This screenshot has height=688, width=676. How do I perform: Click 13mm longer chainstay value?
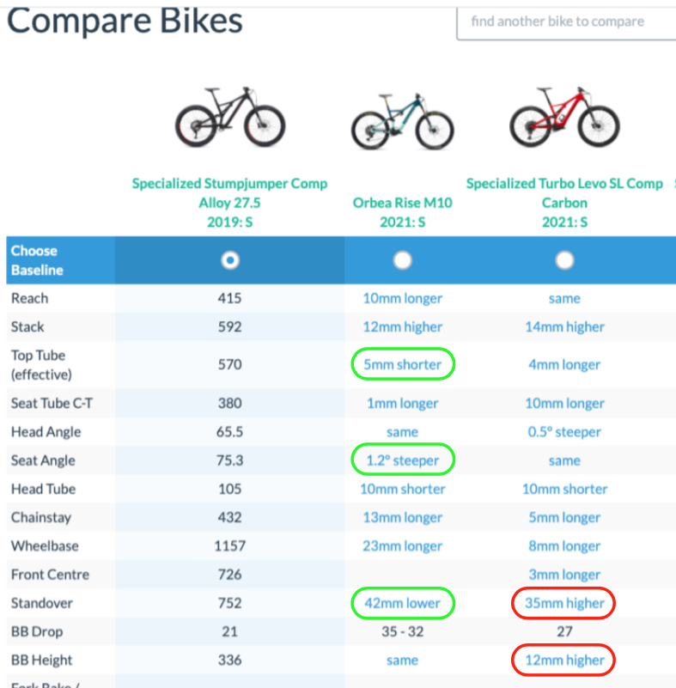point(402,517)
